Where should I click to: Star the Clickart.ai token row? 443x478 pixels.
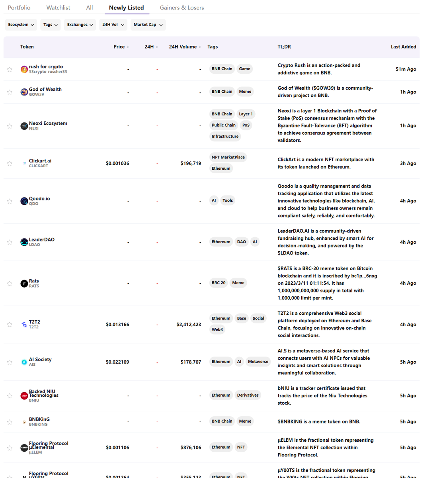[x=10, y=163]
